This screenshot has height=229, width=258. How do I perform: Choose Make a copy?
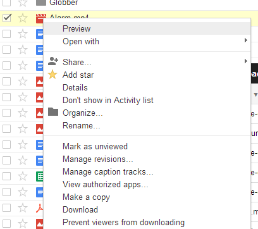pyautogui.click(x=147, y=197)
